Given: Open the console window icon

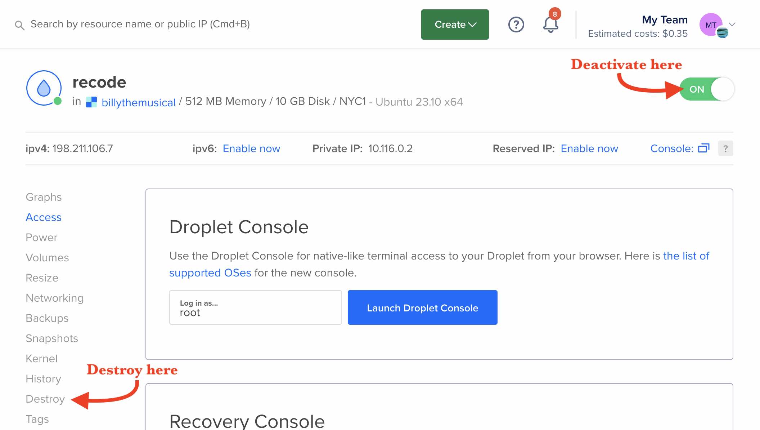Looking at the screenshot, I should (704, 148).
